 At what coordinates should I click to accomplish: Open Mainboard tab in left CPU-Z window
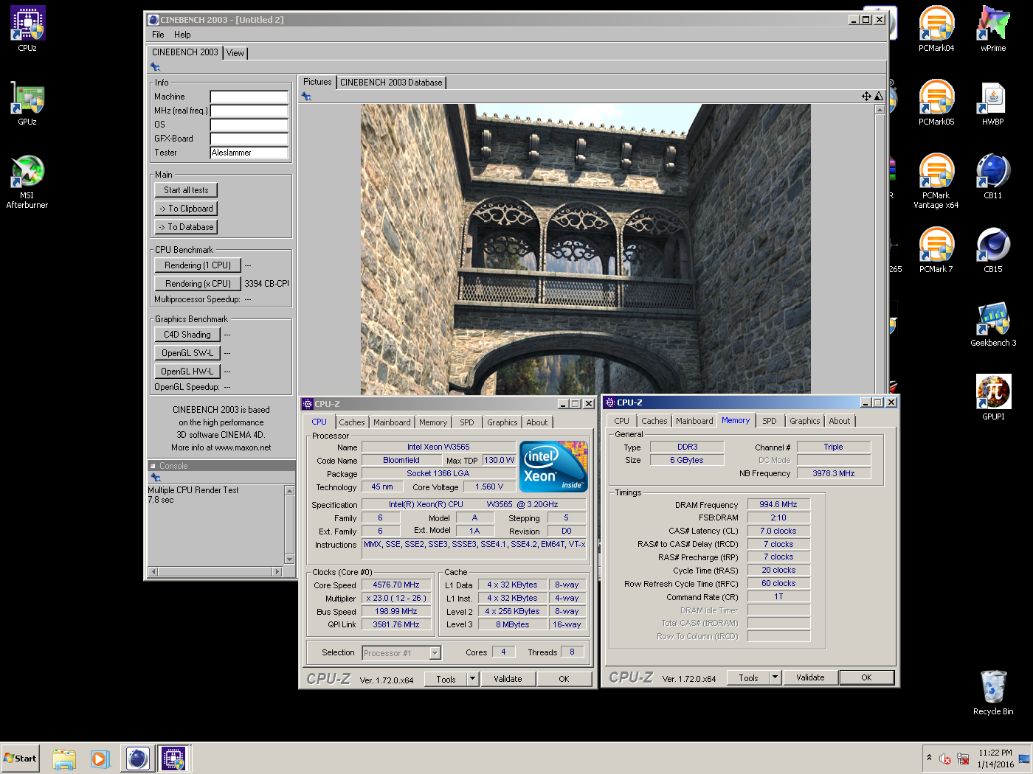pos(392,422)
